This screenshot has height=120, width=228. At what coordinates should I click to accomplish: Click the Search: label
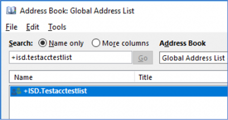click(21, 43)
